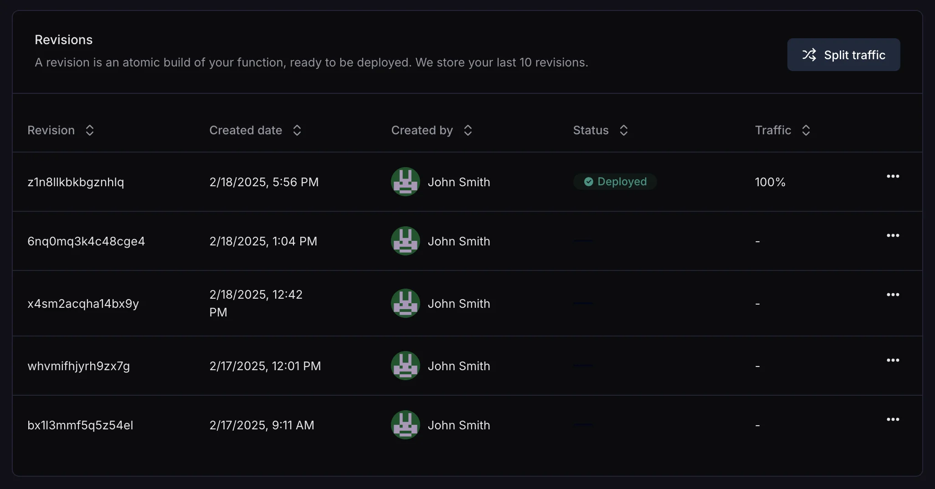935x489 pixels.
Task: Select revision name 6nq0mq3k4c48cge4
Action: [86, 241]
